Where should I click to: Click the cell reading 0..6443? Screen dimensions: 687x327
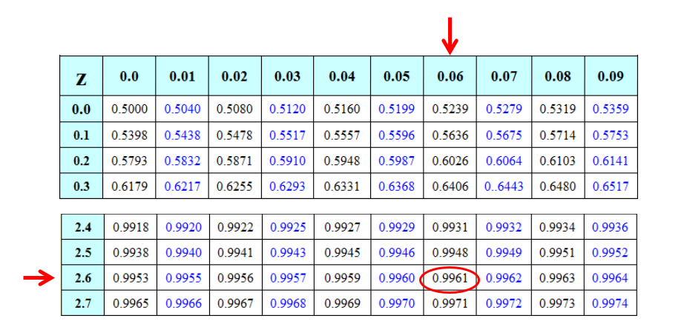[x=504, y=186]
